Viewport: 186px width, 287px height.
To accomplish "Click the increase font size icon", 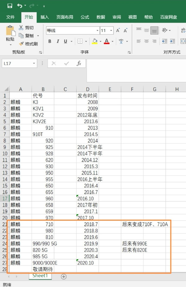I will (x=118, y=30).
